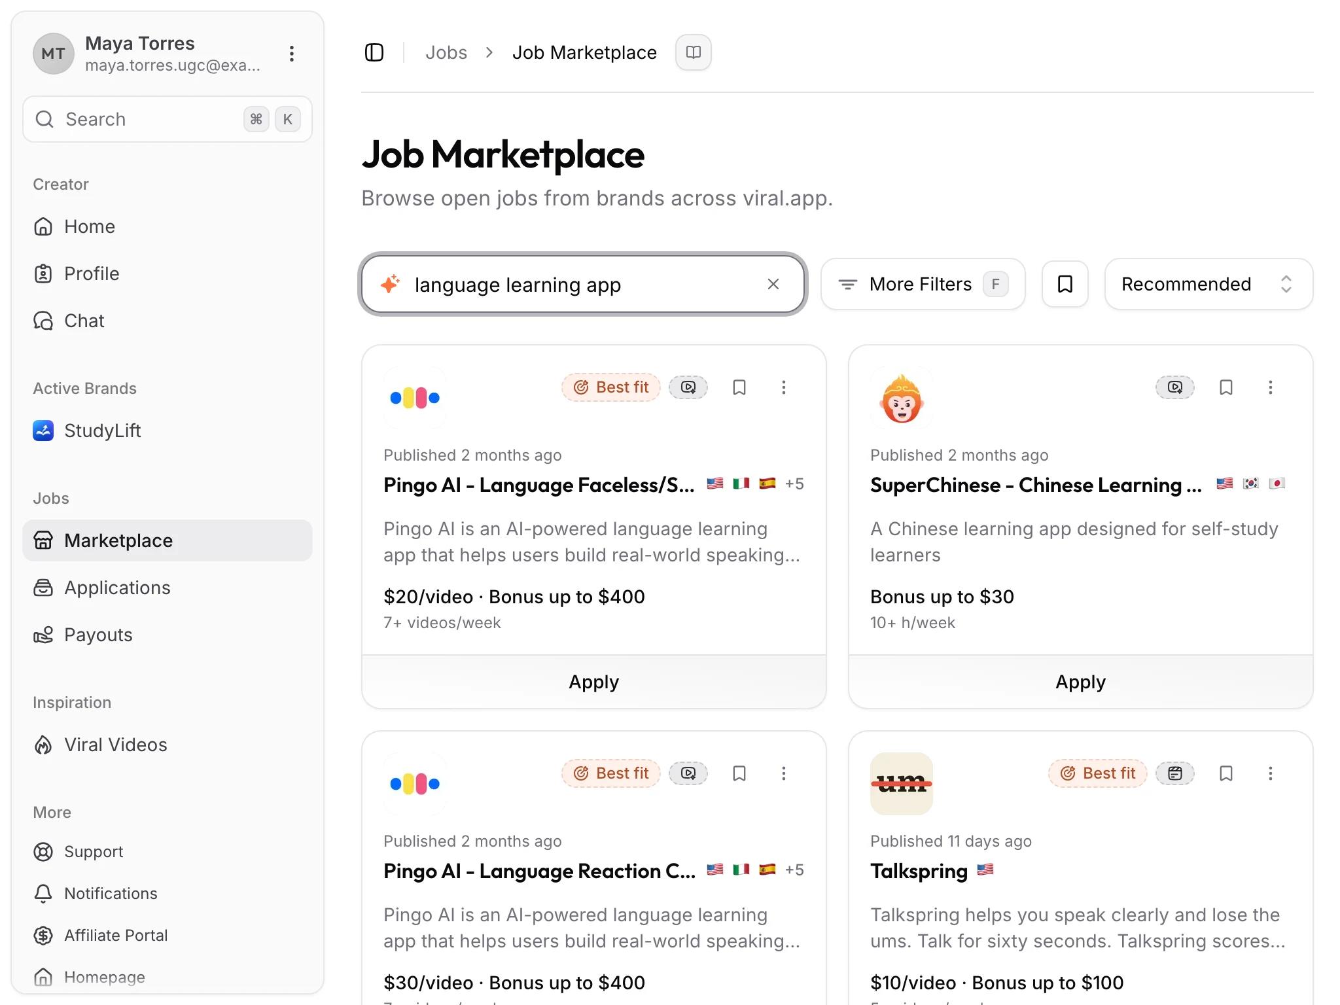The width and height of the screenshot is (1340, 1005).
Task: Open the Affiliate Portal link
Action: click(x=167, y=936)
